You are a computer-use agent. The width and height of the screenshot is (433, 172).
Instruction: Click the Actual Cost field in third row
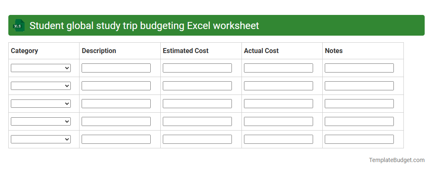tap(279, 104)
